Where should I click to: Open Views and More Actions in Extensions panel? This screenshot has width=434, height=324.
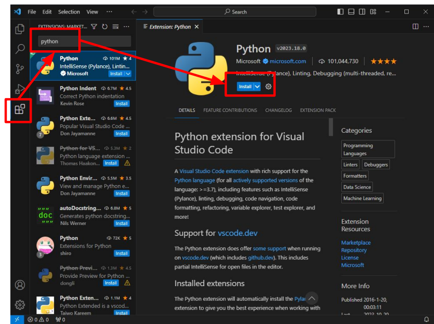(x=126, y=26)
